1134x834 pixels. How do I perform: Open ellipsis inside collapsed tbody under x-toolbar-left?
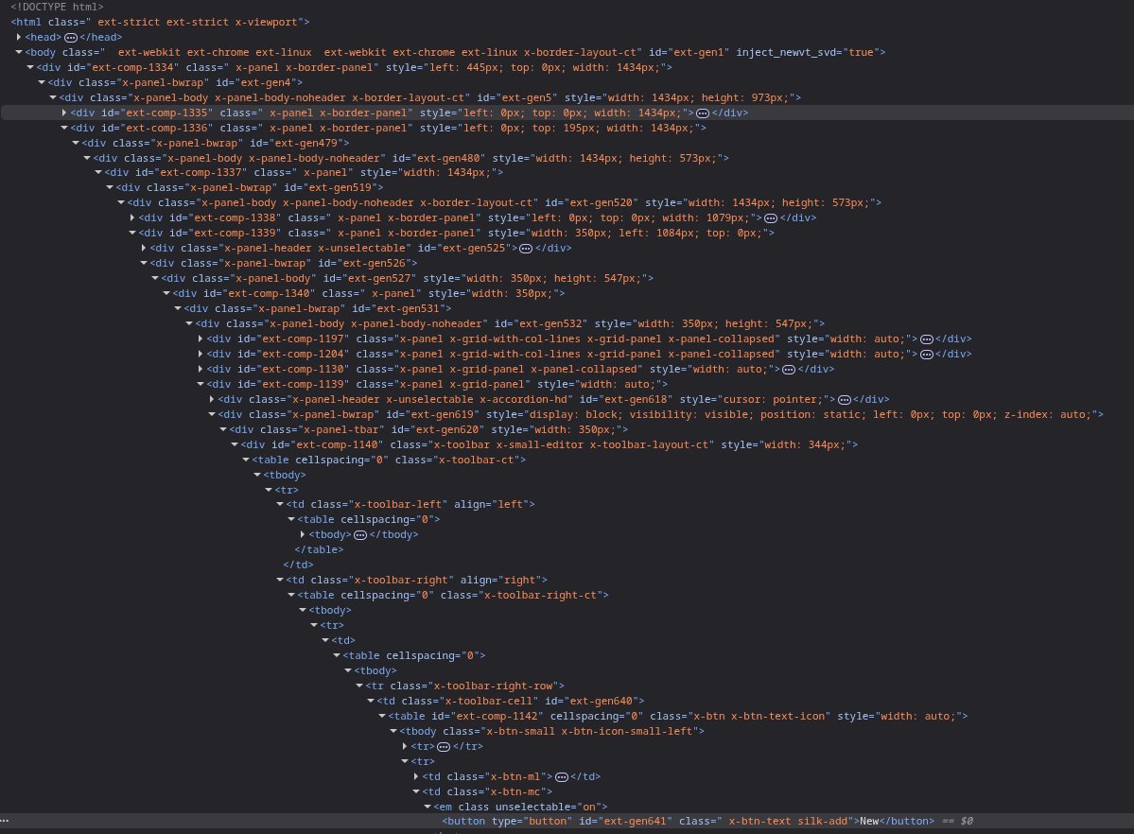tap(360, 535)
